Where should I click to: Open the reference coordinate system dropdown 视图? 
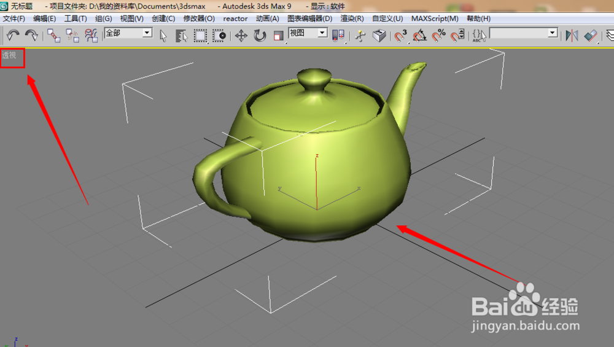[x=308, y=33]
